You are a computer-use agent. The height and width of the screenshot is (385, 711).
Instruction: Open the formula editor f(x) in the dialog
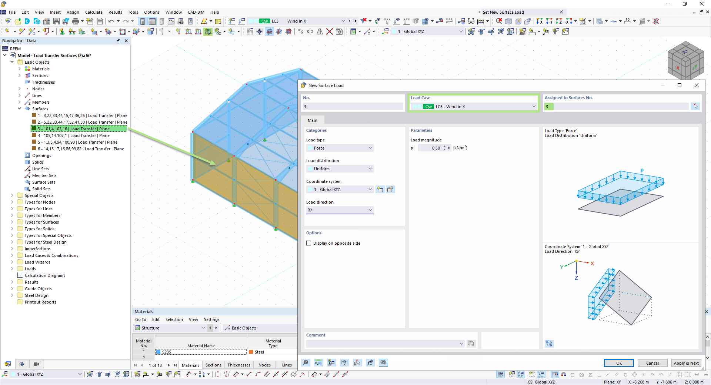pos(370,363)
